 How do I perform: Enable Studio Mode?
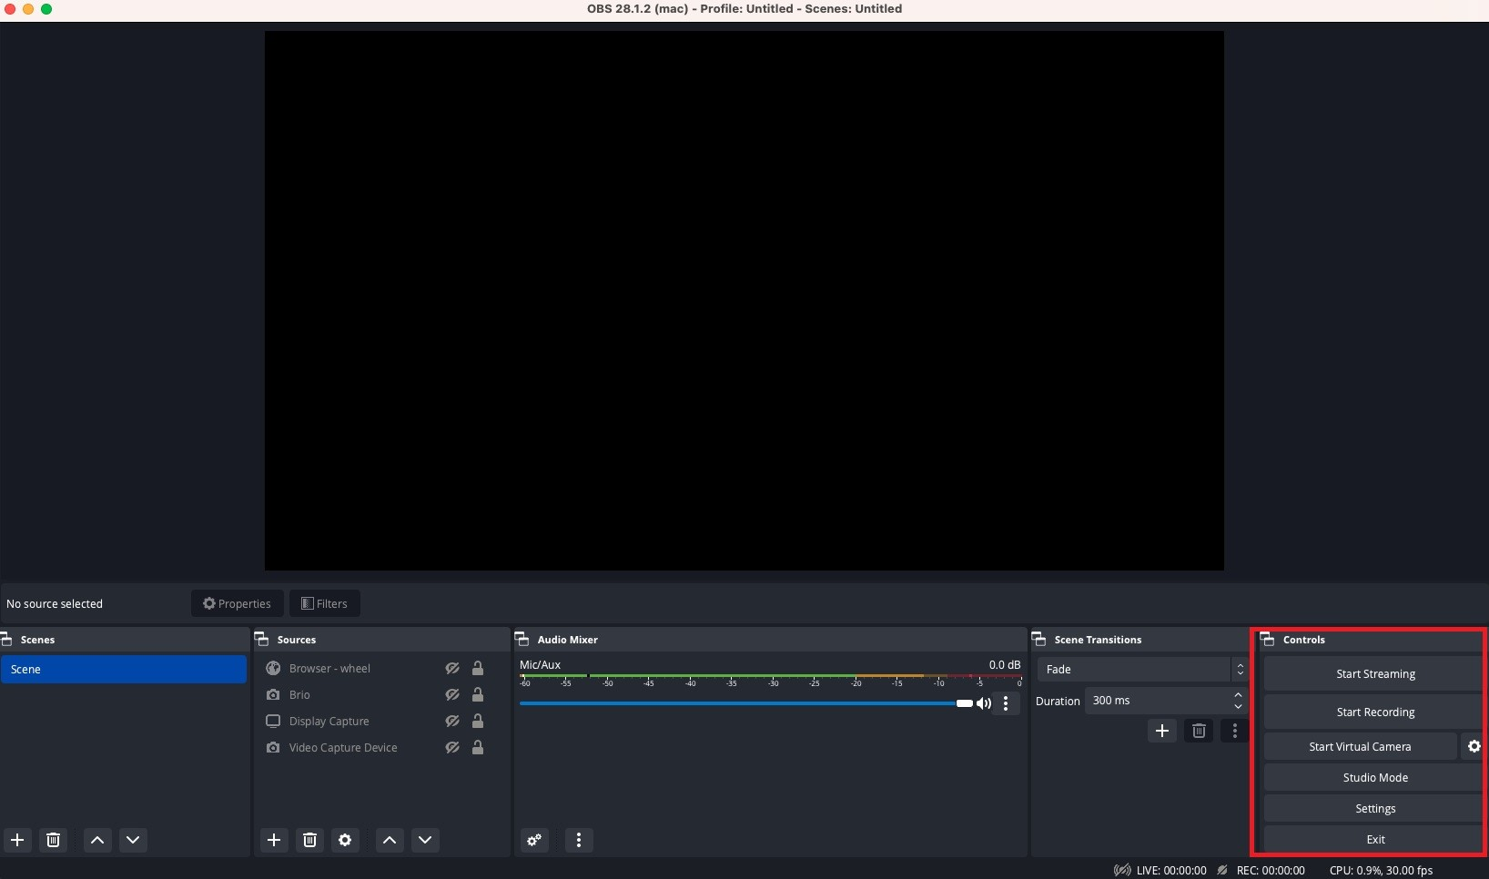1374,778
